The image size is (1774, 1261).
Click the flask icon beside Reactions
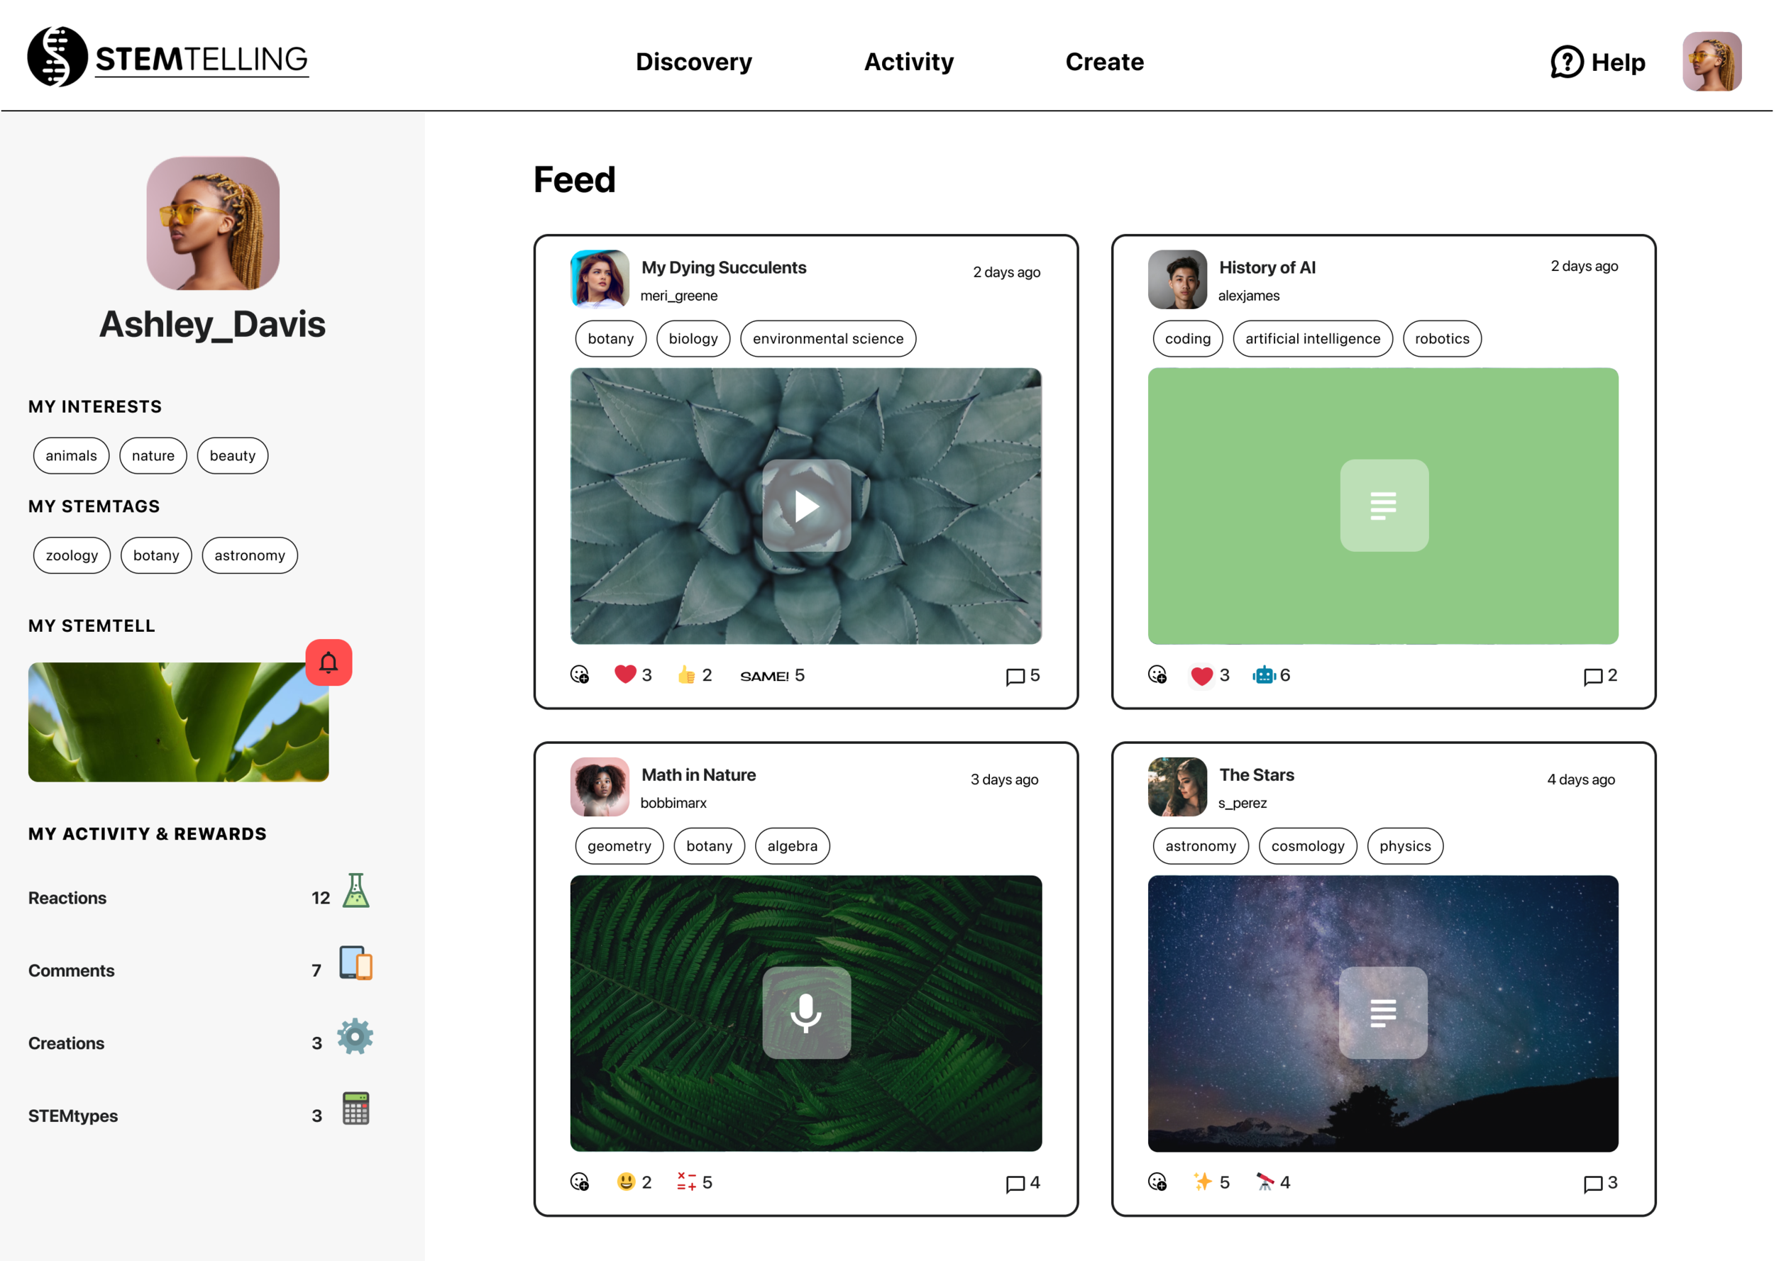(x=356, y=891)
